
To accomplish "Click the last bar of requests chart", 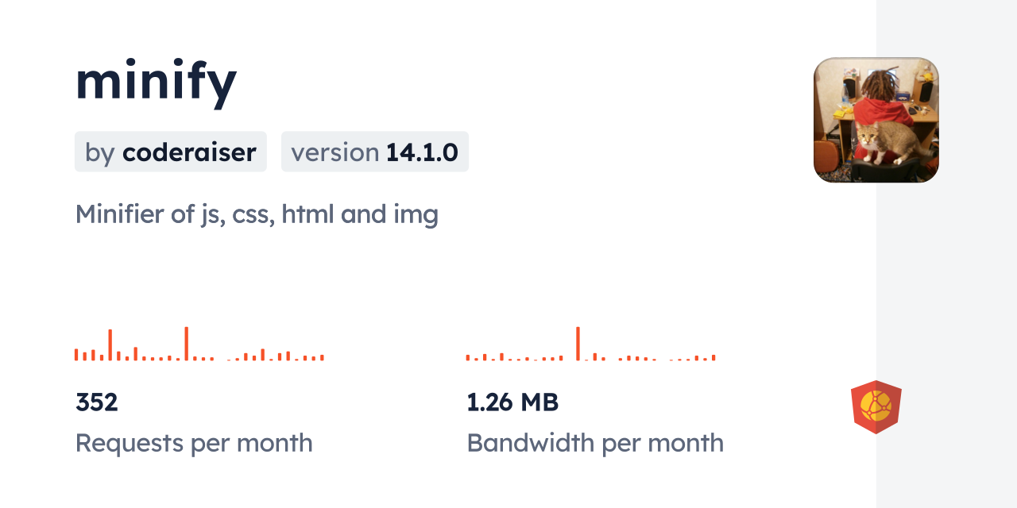I will pyautogui.click(x=322, y=357).
